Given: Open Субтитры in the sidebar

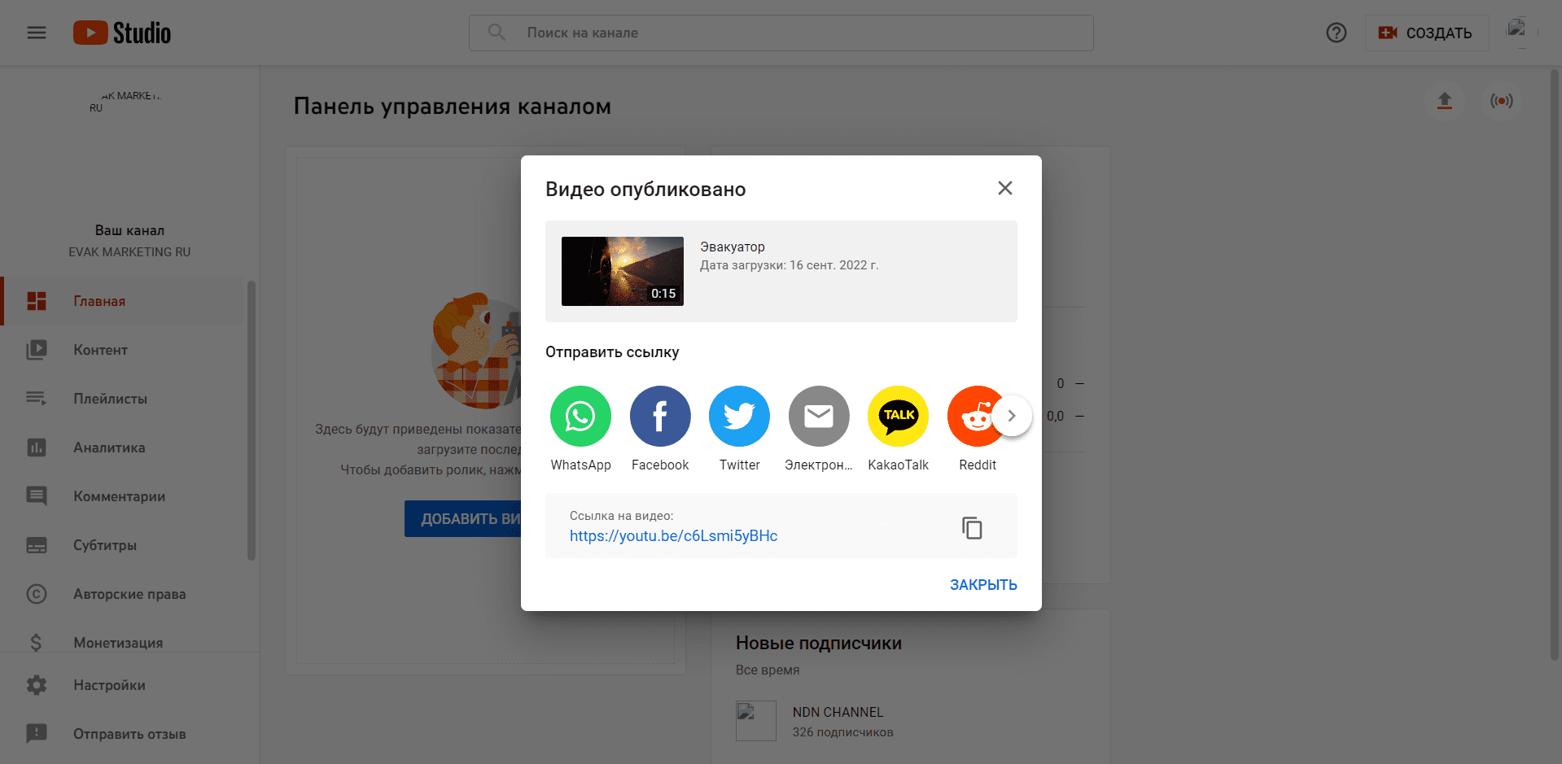Looking at the screenshot, I should pos(123,545).
